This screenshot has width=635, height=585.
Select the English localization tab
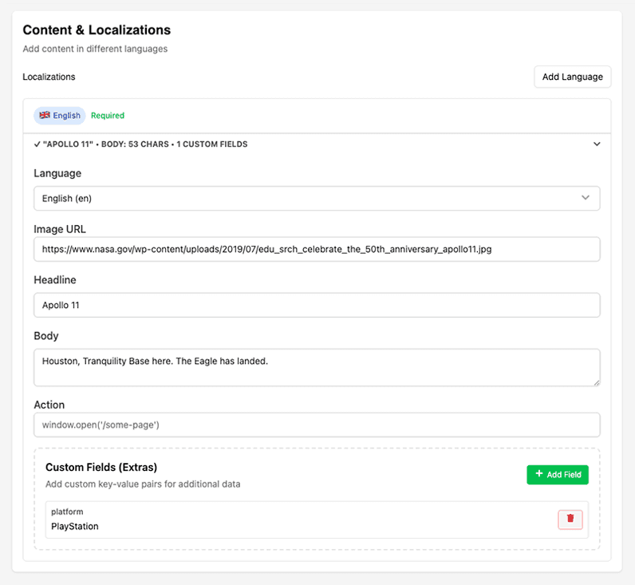coord(60,116)
